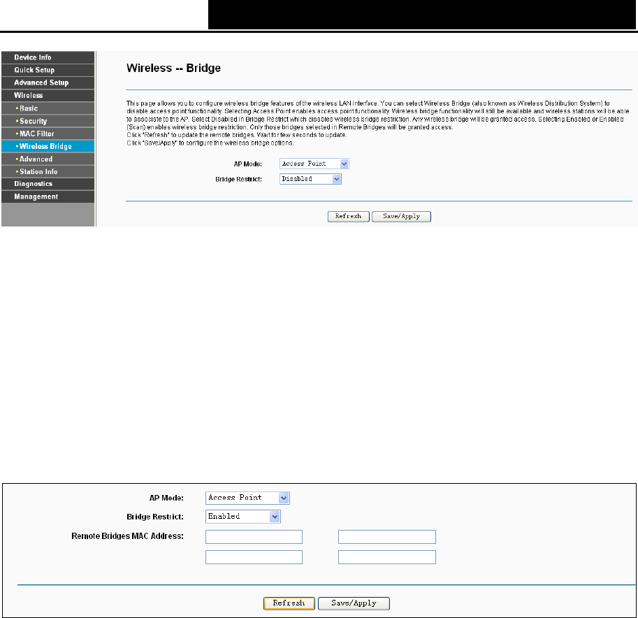Open the MAC Filter page
This screenshot has height=618, width=638.
click(x=48, y=134)
